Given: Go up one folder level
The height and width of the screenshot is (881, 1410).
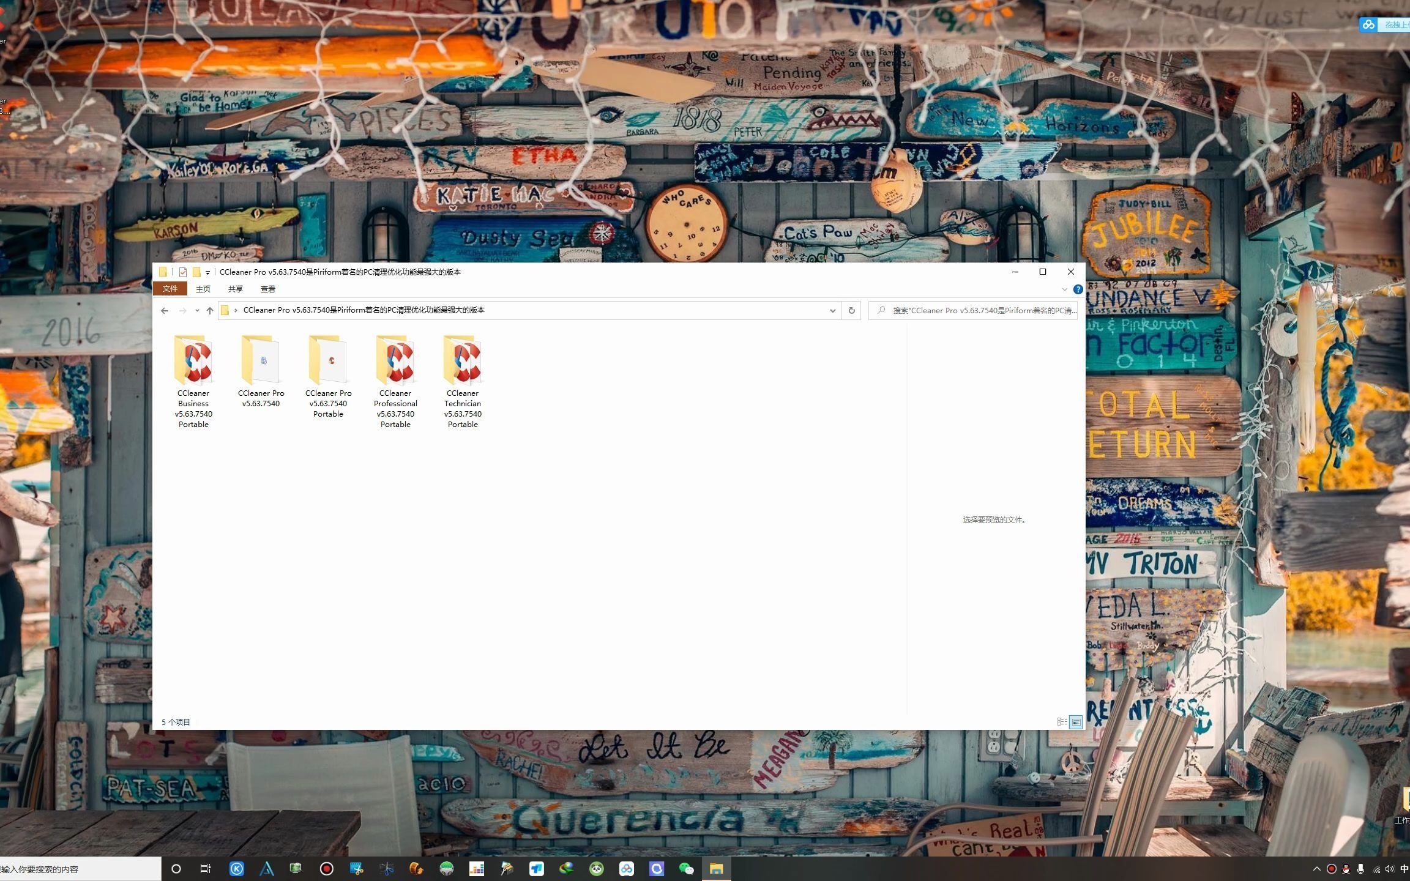Looking at the screenshot, I should click(210, 311).
